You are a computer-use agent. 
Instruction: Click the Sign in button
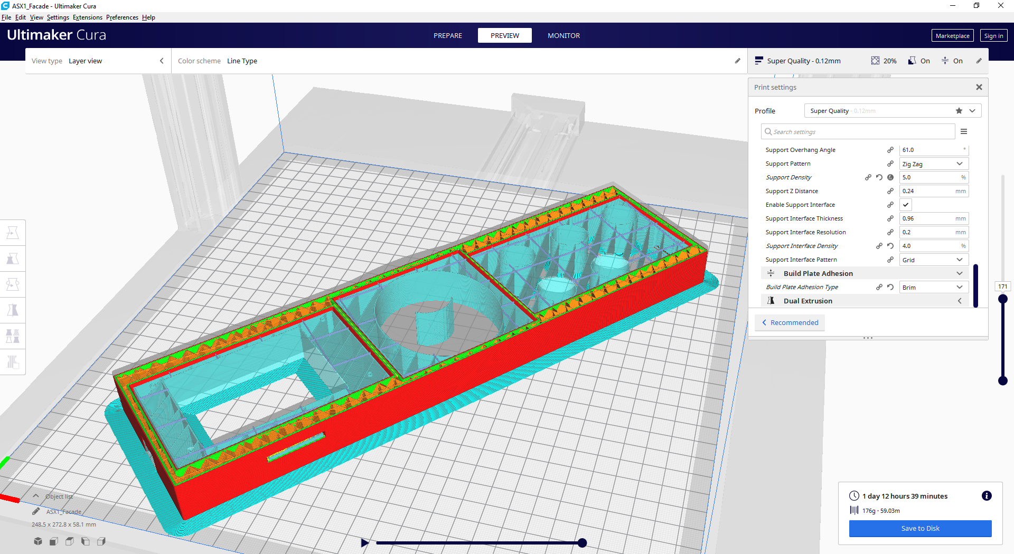[993, 35]
